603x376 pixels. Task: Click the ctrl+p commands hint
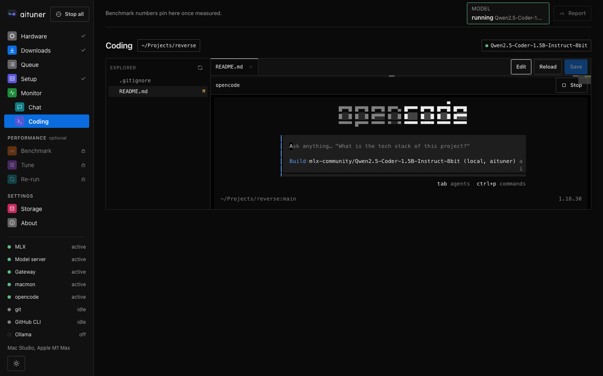tap(501, 184)
